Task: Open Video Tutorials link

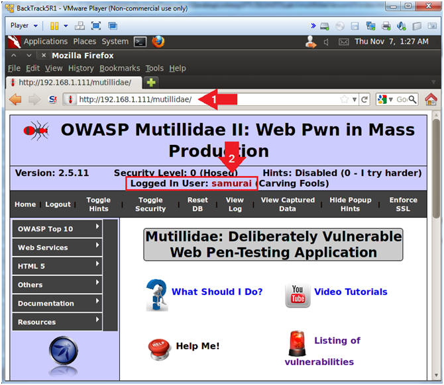Action: (351, 292)
